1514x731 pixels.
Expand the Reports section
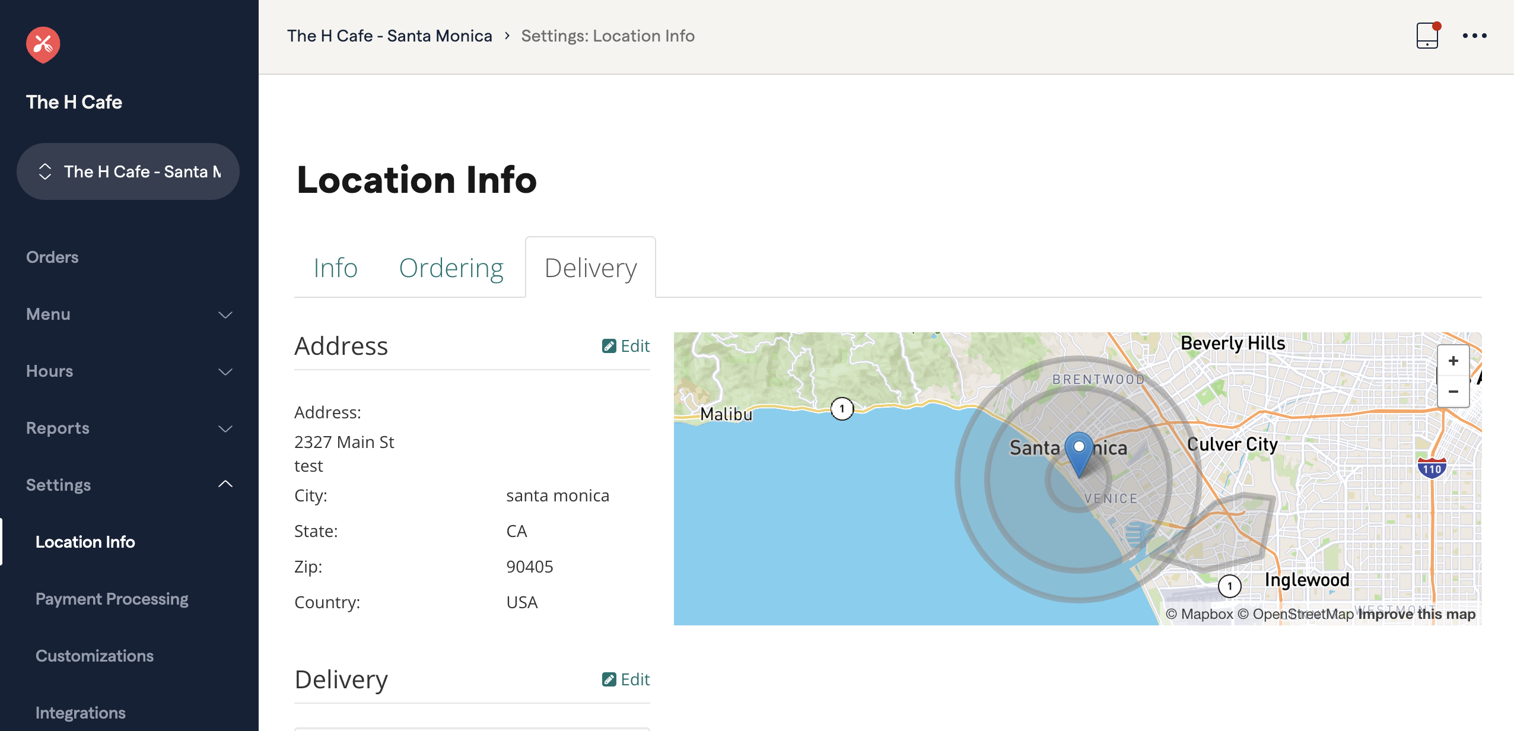click(225, 429)
